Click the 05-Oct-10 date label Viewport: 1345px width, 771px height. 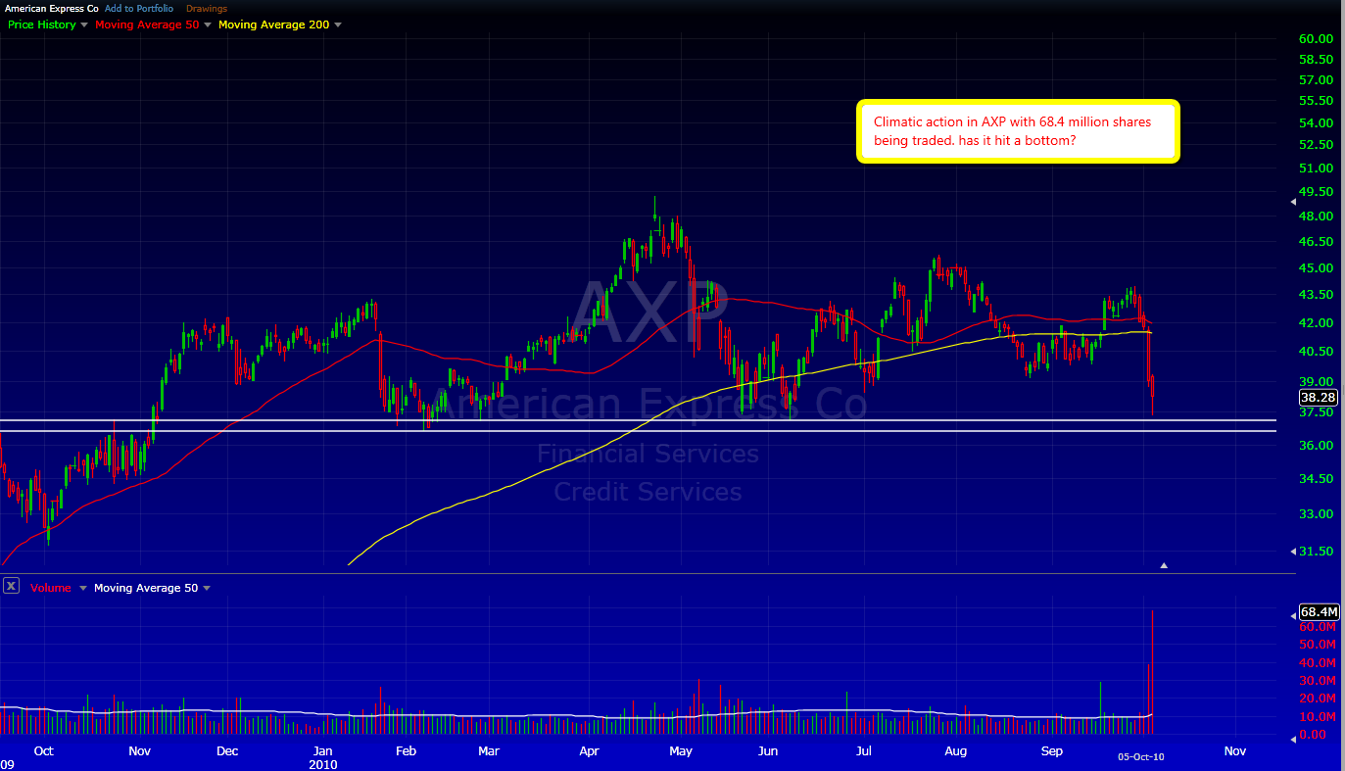click(x=1141, y=756)
